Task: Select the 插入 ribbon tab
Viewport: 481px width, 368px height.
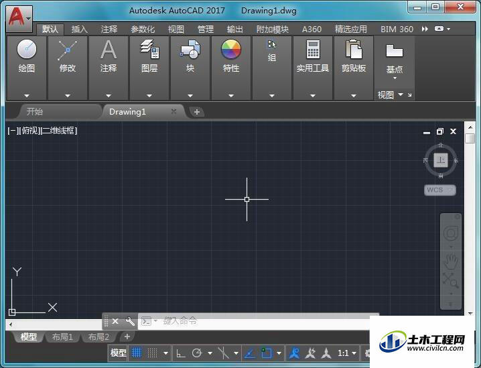Action: point(80,29)
